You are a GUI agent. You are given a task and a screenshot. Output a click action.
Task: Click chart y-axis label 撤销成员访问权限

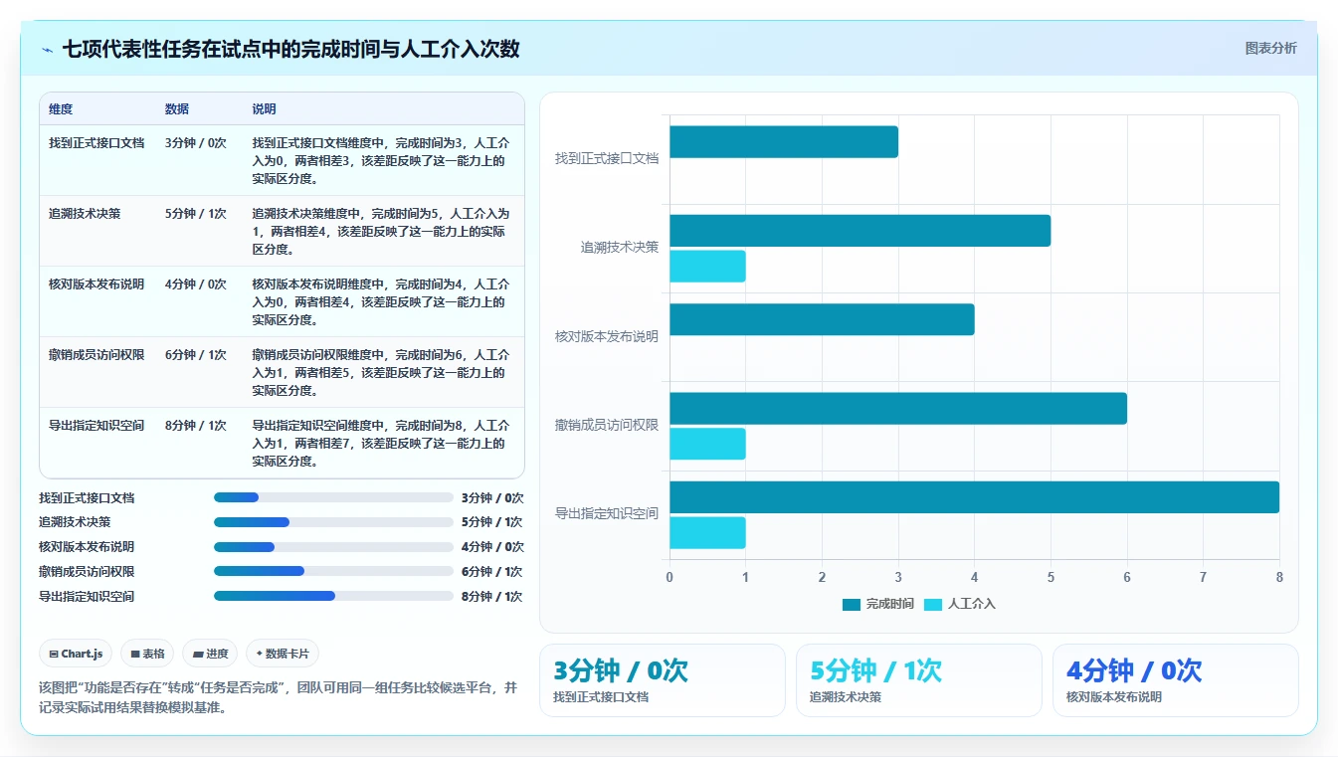(607, 425)
